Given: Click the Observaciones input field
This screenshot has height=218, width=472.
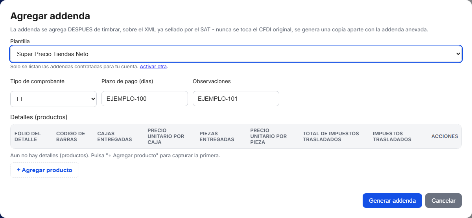Looking at the screenshot, I should point(236,99).
